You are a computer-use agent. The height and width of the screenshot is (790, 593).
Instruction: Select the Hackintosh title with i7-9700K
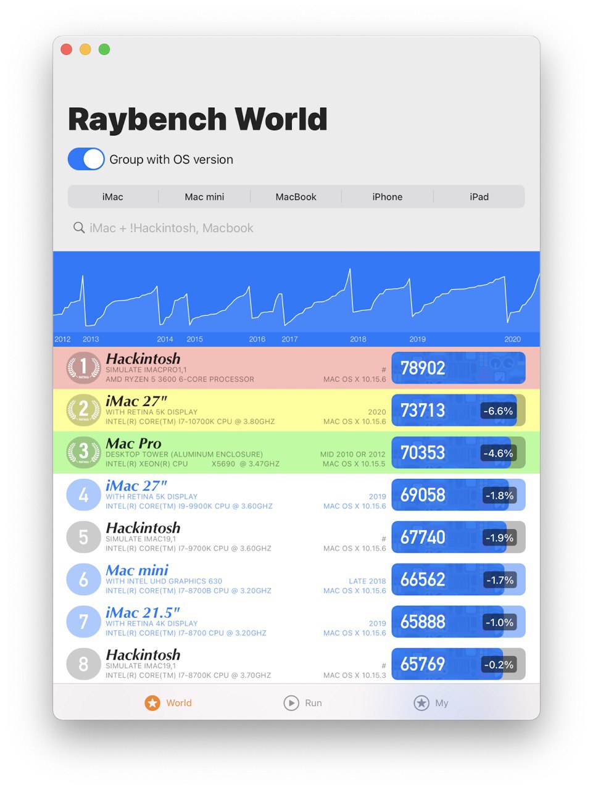click(x=143, y=528)
